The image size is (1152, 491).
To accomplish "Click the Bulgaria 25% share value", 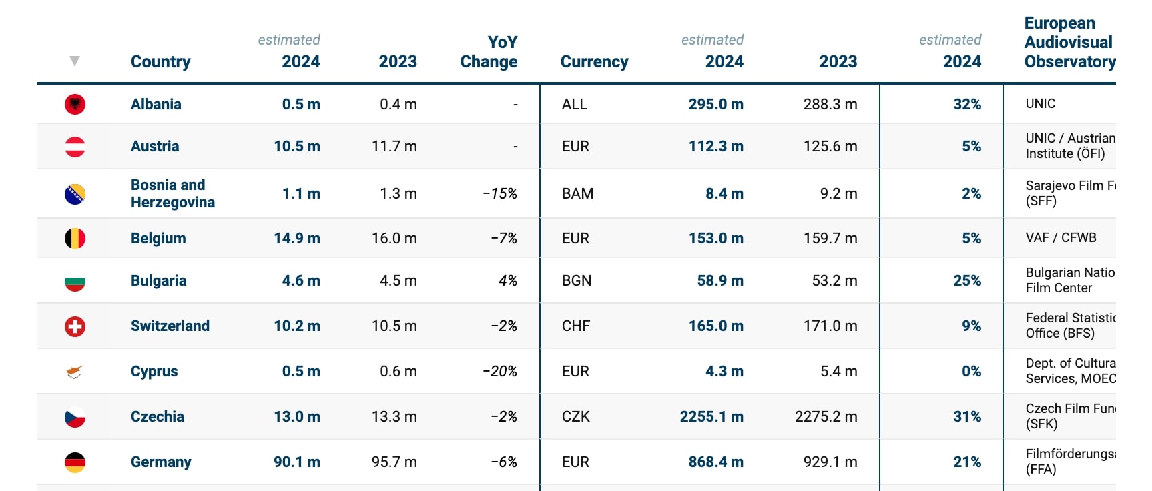I will [x=967, y=280].
